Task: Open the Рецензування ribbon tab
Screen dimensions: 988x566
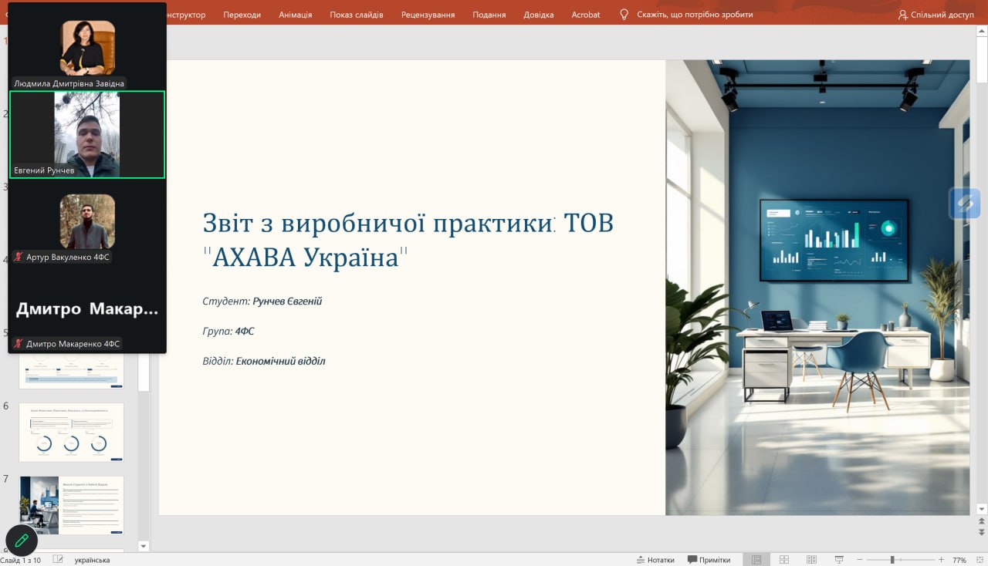Action: [428, 15]
